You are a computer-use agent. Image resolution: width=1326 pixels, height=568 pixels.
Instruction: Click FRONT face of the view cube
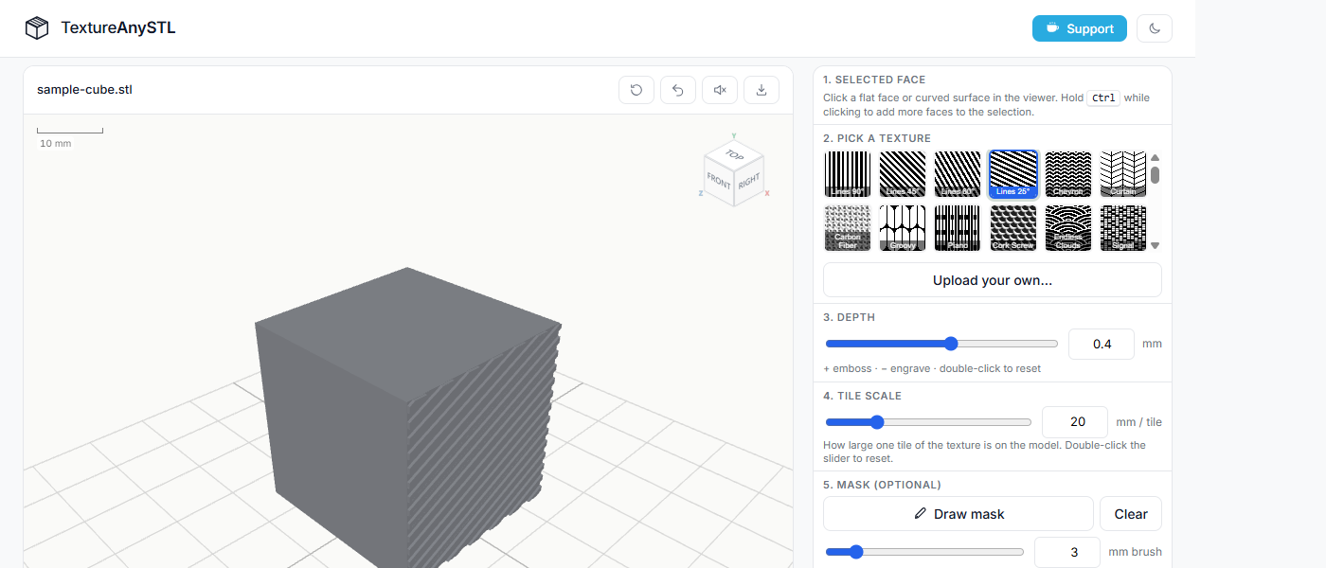point(719,182)
